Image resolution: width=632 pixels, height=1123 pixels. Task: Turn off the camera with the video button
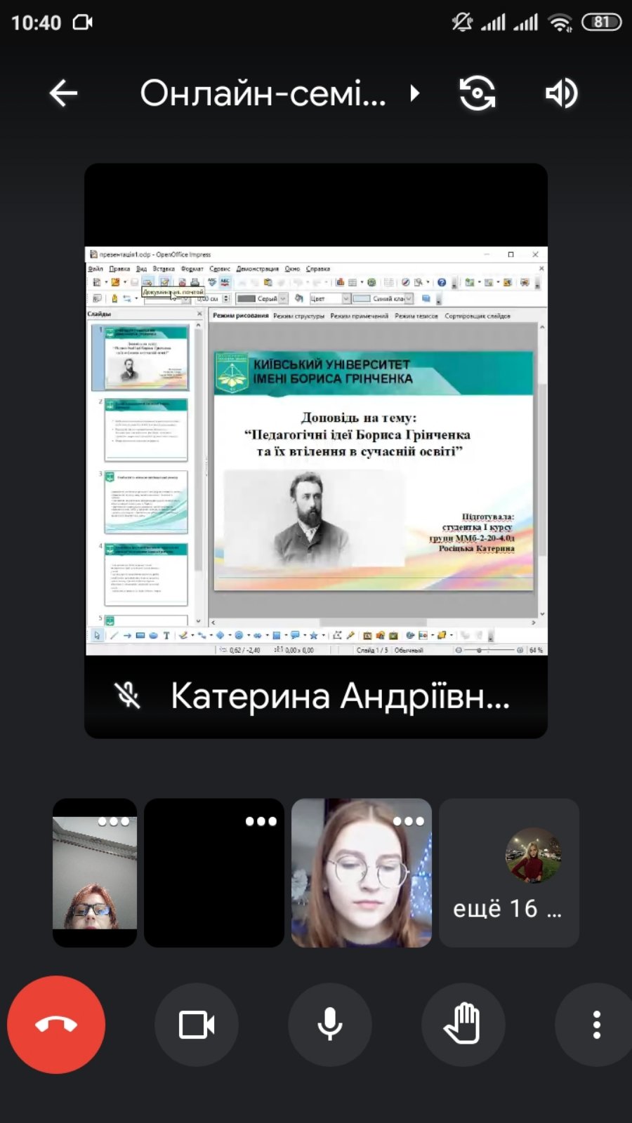pyautogui.click(x=197, y=1025)
